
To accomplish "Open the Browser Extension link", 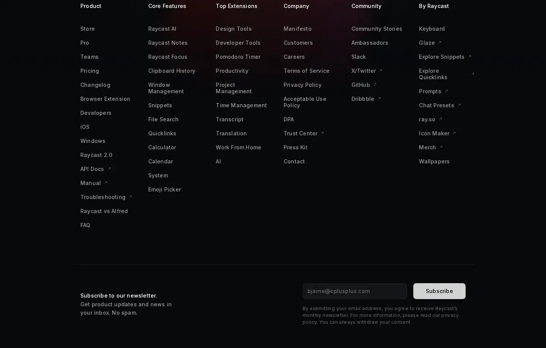I will pos(105,99).
